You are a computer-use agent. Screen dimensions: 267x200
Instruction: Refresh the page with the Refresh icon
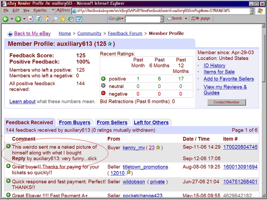pyautogui.click(x=39, y=19)
